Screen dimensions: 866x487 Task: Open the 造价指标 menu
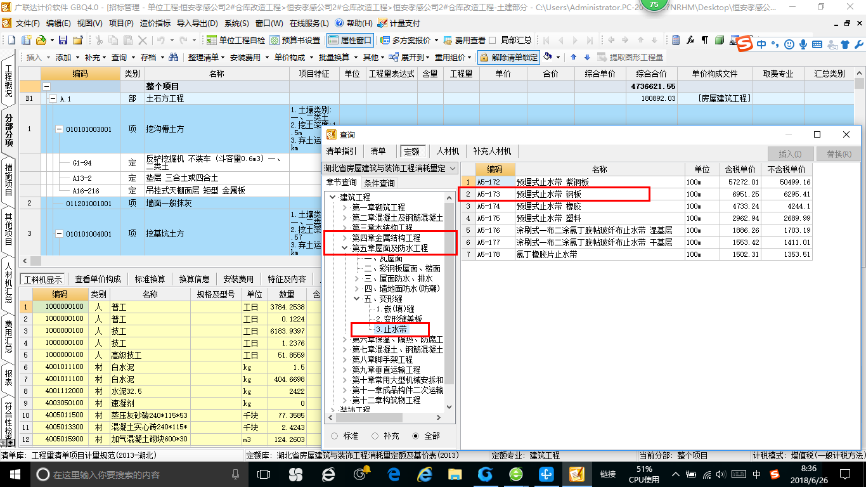pyautogui.click(x=155, y=23)
